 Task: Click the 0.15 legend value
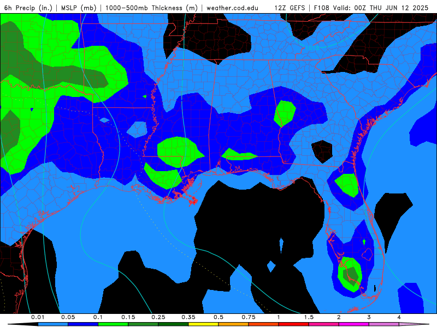(128, 317)
